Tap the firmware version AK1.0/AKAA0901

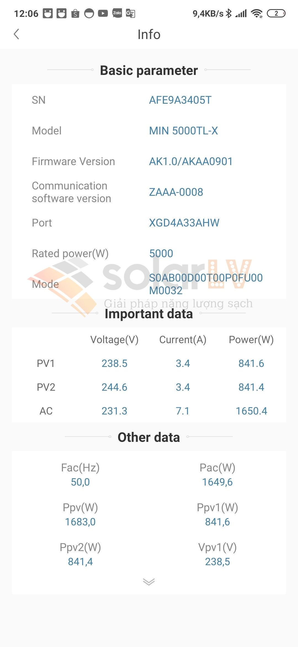[x=191, y=161]
